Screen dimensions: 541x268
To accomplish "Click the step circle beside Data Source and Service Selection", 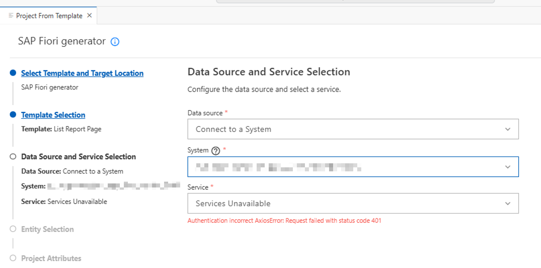I will 13,157.
